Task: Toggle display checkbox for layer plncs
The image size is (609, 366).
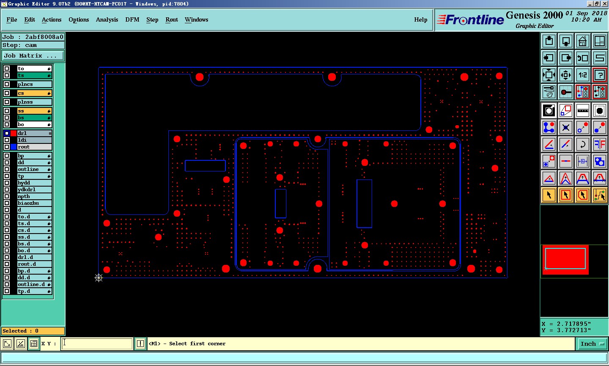Action: pyautogui.click(x=7, y=84)
